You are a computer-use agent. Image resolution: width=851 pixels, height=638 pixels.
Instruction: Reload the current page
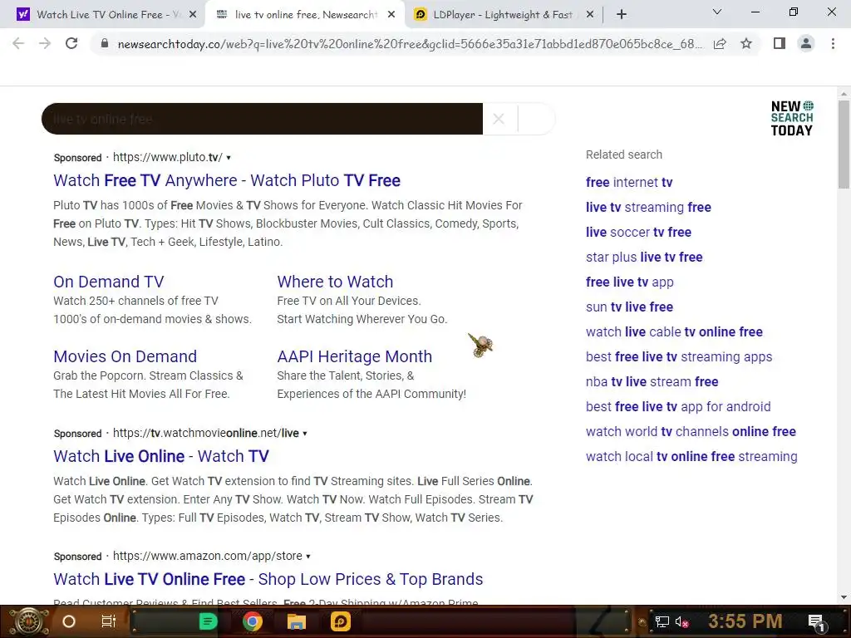[71, 43]
